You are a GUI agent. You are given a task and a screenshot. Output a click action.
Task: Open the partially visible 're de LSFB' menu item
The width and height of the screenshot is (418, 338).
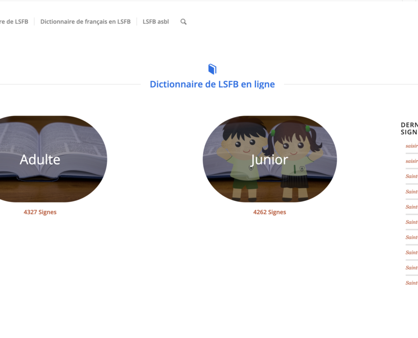pyautogui.click(x=14, y=22)
